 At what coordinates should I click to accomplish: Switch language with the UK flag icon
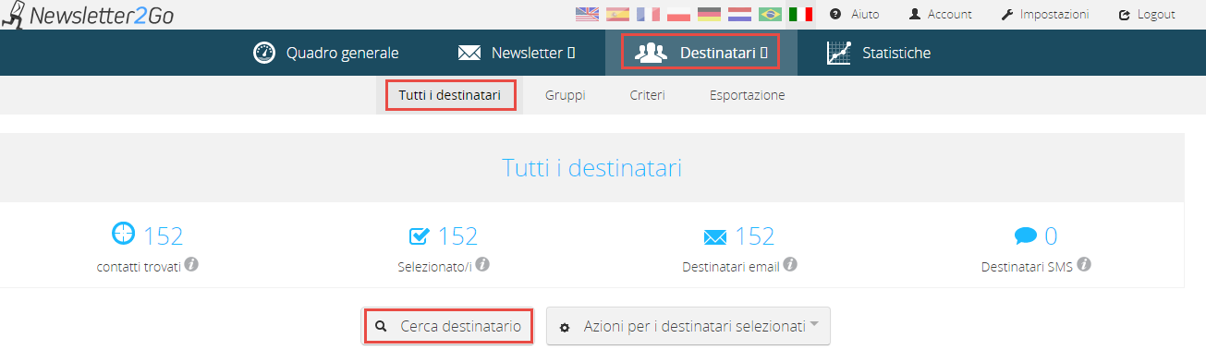587,14
